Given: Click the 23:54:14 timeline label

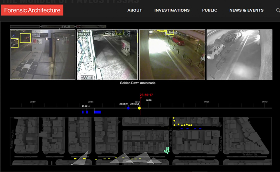Looking at the screenshot, I should pos(86,106).
